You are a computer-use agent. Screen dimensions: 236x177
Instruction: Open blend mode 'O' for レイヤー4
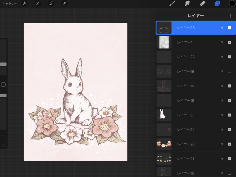222,42
